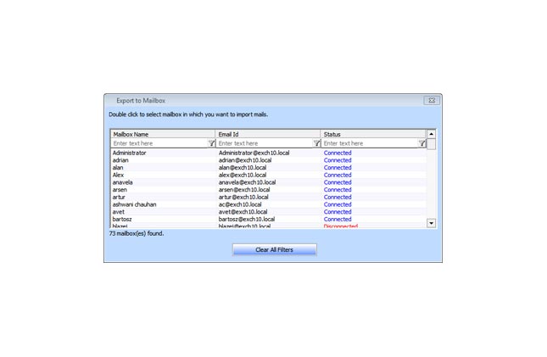Select the bartosz mailbox name

coord(122,219)
